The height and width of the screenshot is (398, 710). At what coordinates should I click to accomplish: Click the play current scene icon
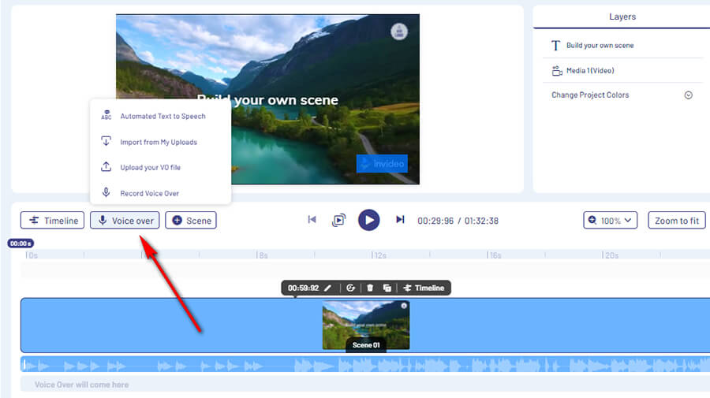tap(338, 221)
